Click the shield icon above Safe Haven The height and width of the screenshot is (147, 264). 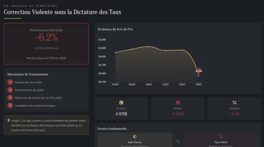pos(135,137)
